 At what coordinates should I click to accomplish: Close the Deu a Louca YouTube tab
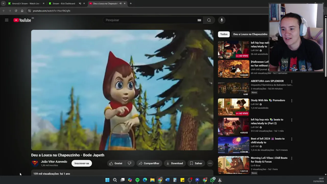(125, 4)
